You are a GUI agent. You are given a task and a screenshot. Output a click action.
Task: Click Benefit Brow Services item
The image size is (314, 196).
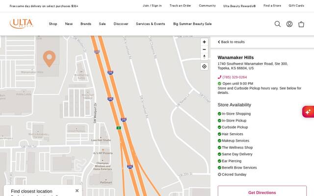click(x=237, y=168)
